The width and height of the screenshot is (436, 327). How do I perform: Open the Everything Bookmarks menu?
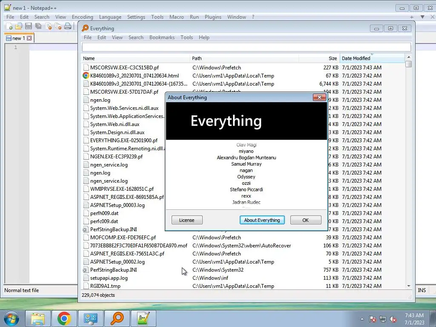click(x=162, y=37)
